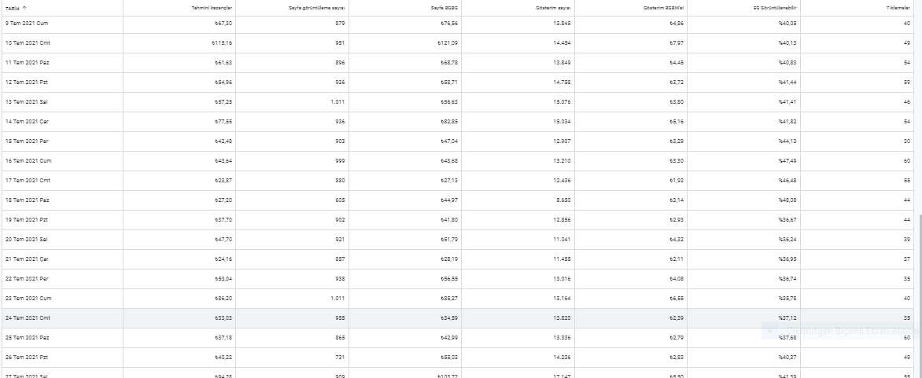Image resolution: width=922 pixels, height=378 pixels.
Task: Click the EG Görüntülenebilir column header
Action: coord(774,8)
